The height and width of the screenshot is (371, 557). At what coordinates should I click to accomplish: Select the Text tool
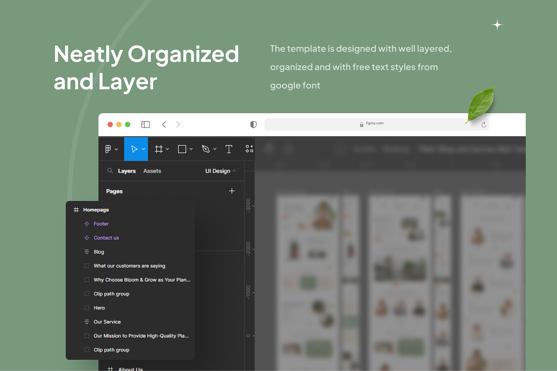pyautogui.click(x=229, y=149)
